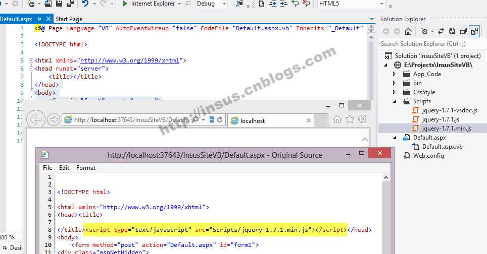487x254 pixels.
Task: Click the Uncomment Selection icon
Action: coord(306,4)
